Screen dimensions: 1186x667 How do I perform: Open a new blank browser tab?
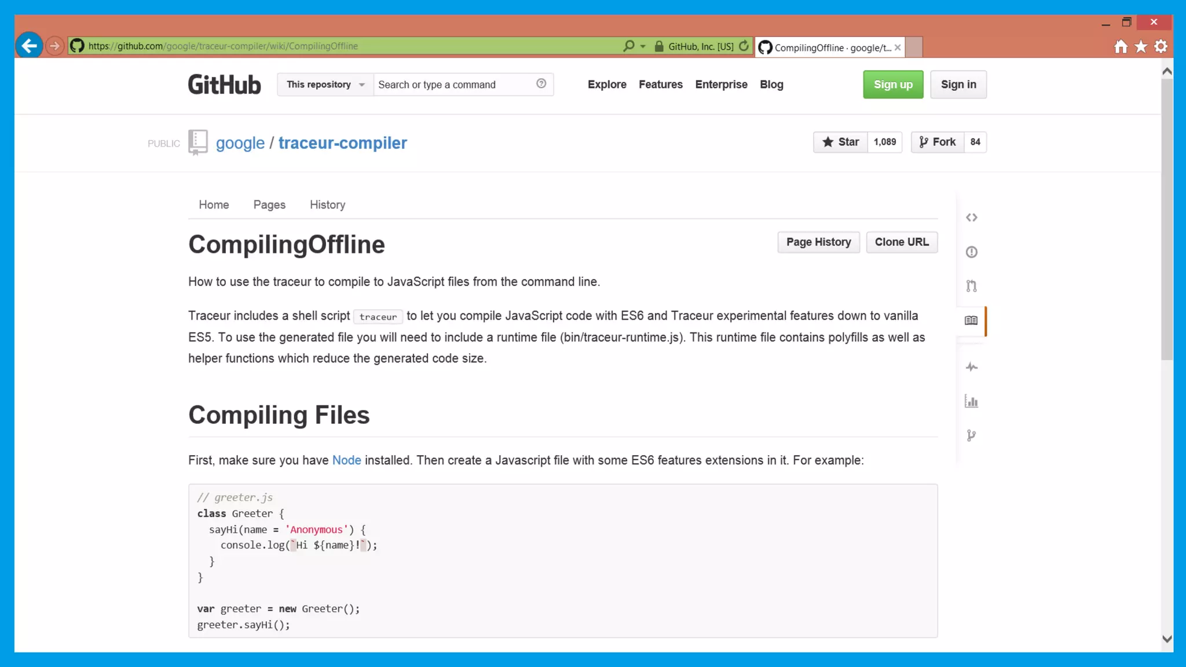tap(914, 47)
